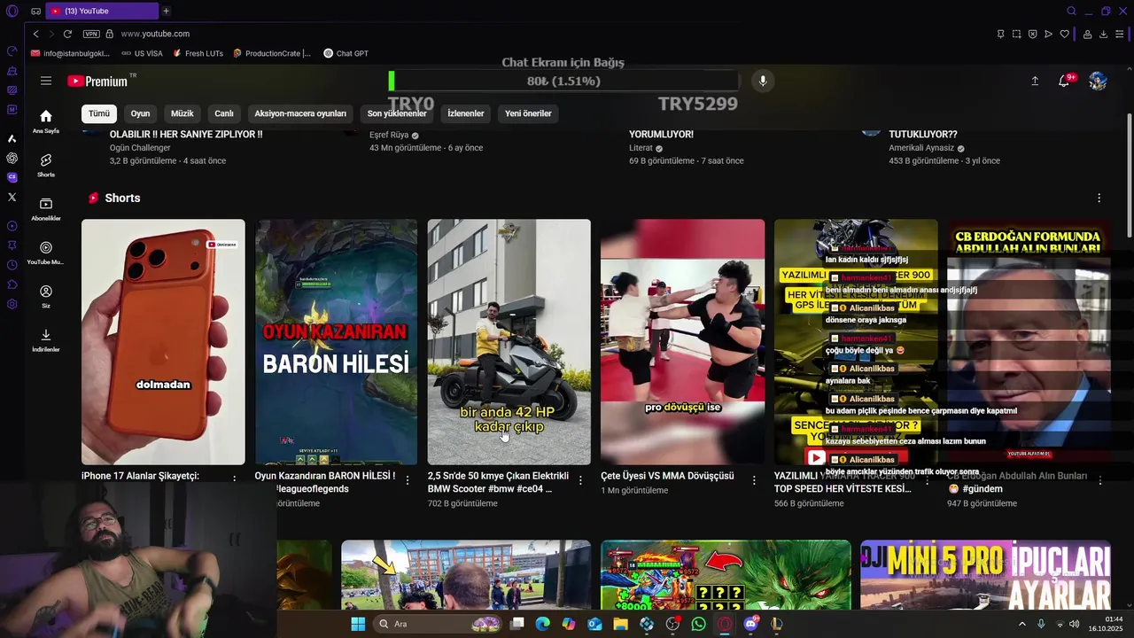Go to YouTube Premium home logo
Image resolution: width=1134 pixels, height=638 pixels.
99,81
